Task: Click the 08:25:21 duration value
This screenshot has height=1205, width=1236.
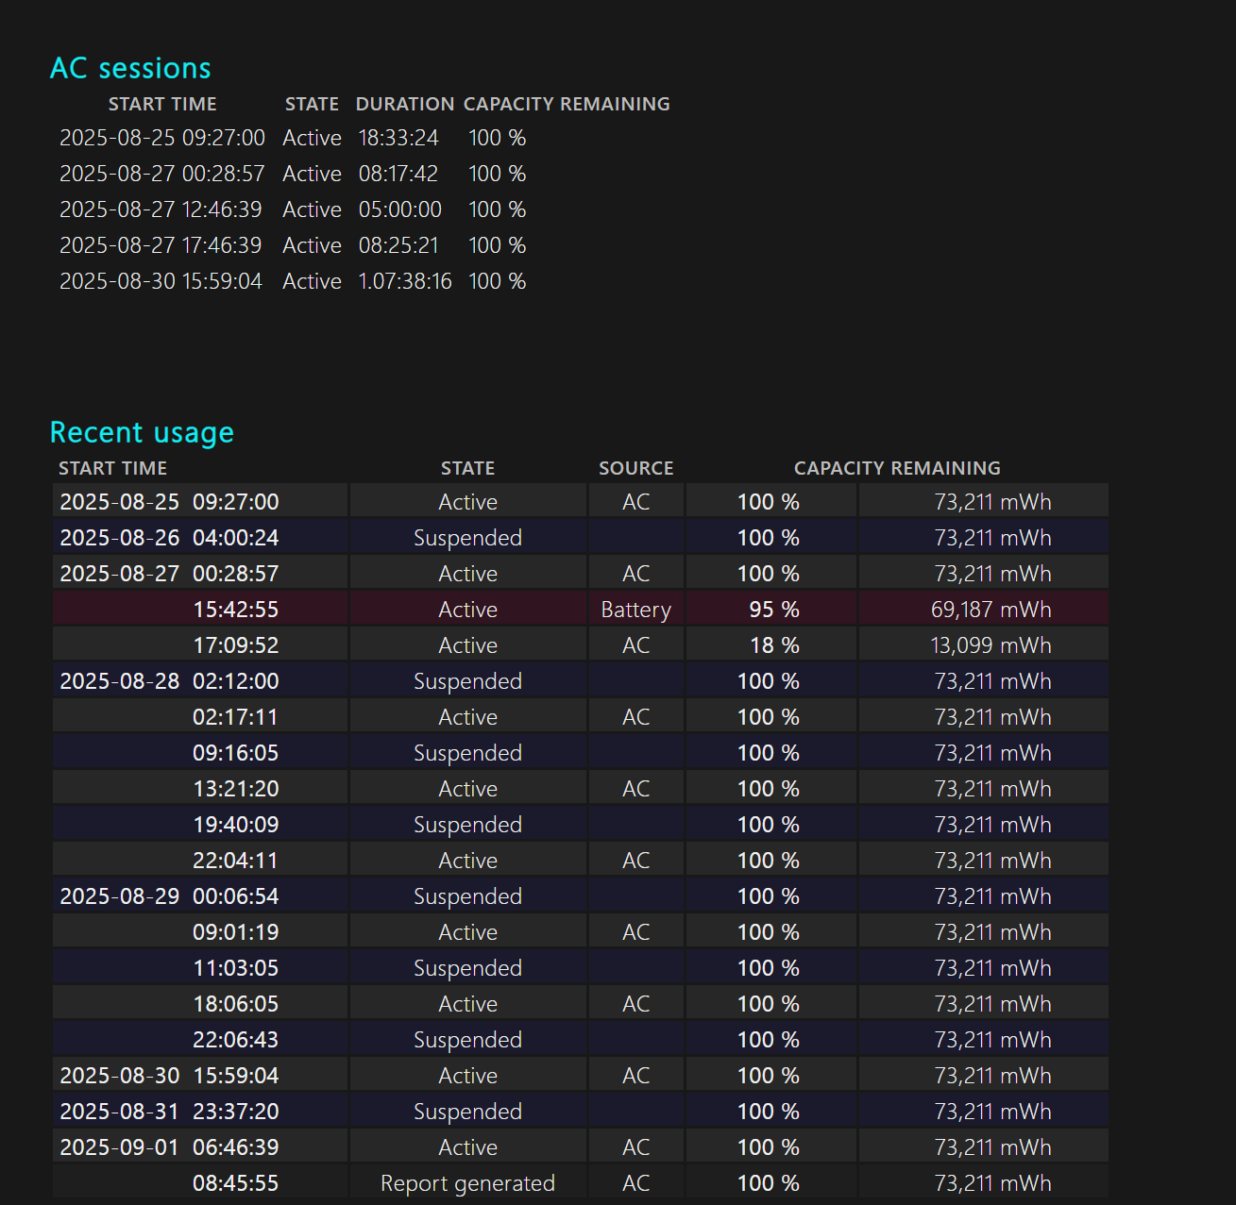Action: 398,245
